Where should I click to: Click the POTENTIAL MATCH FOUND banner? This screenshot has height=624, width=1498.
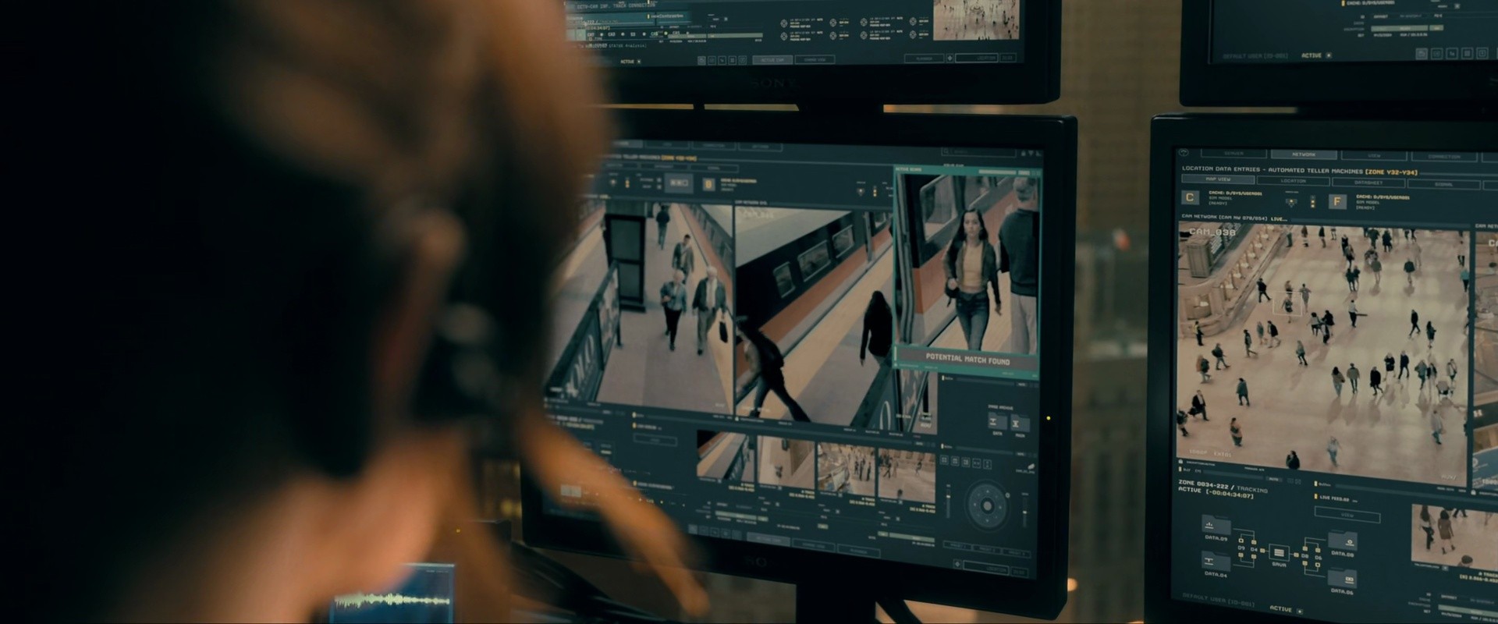tap(967, 359)
